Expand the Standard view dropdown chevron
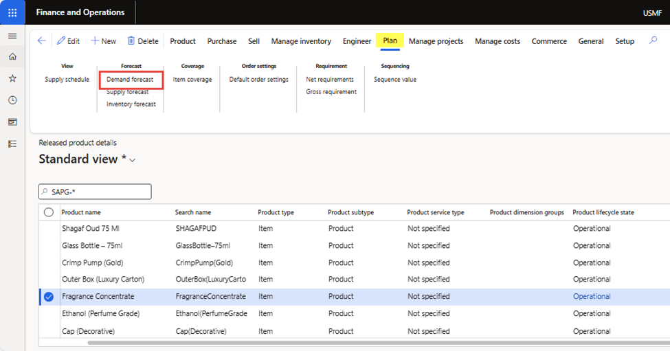670x351 pixels. [133, 160]
